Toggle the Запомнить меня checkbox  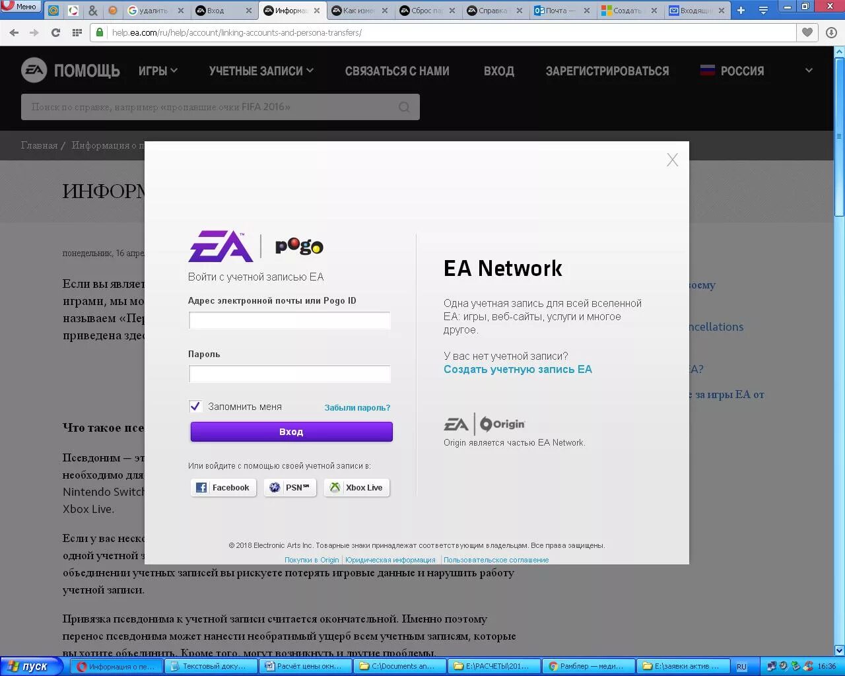tap(195, 406)
